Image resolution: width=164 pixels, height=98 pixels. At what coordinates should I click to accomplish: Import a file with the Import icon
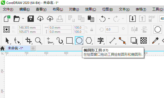point(133,19)
